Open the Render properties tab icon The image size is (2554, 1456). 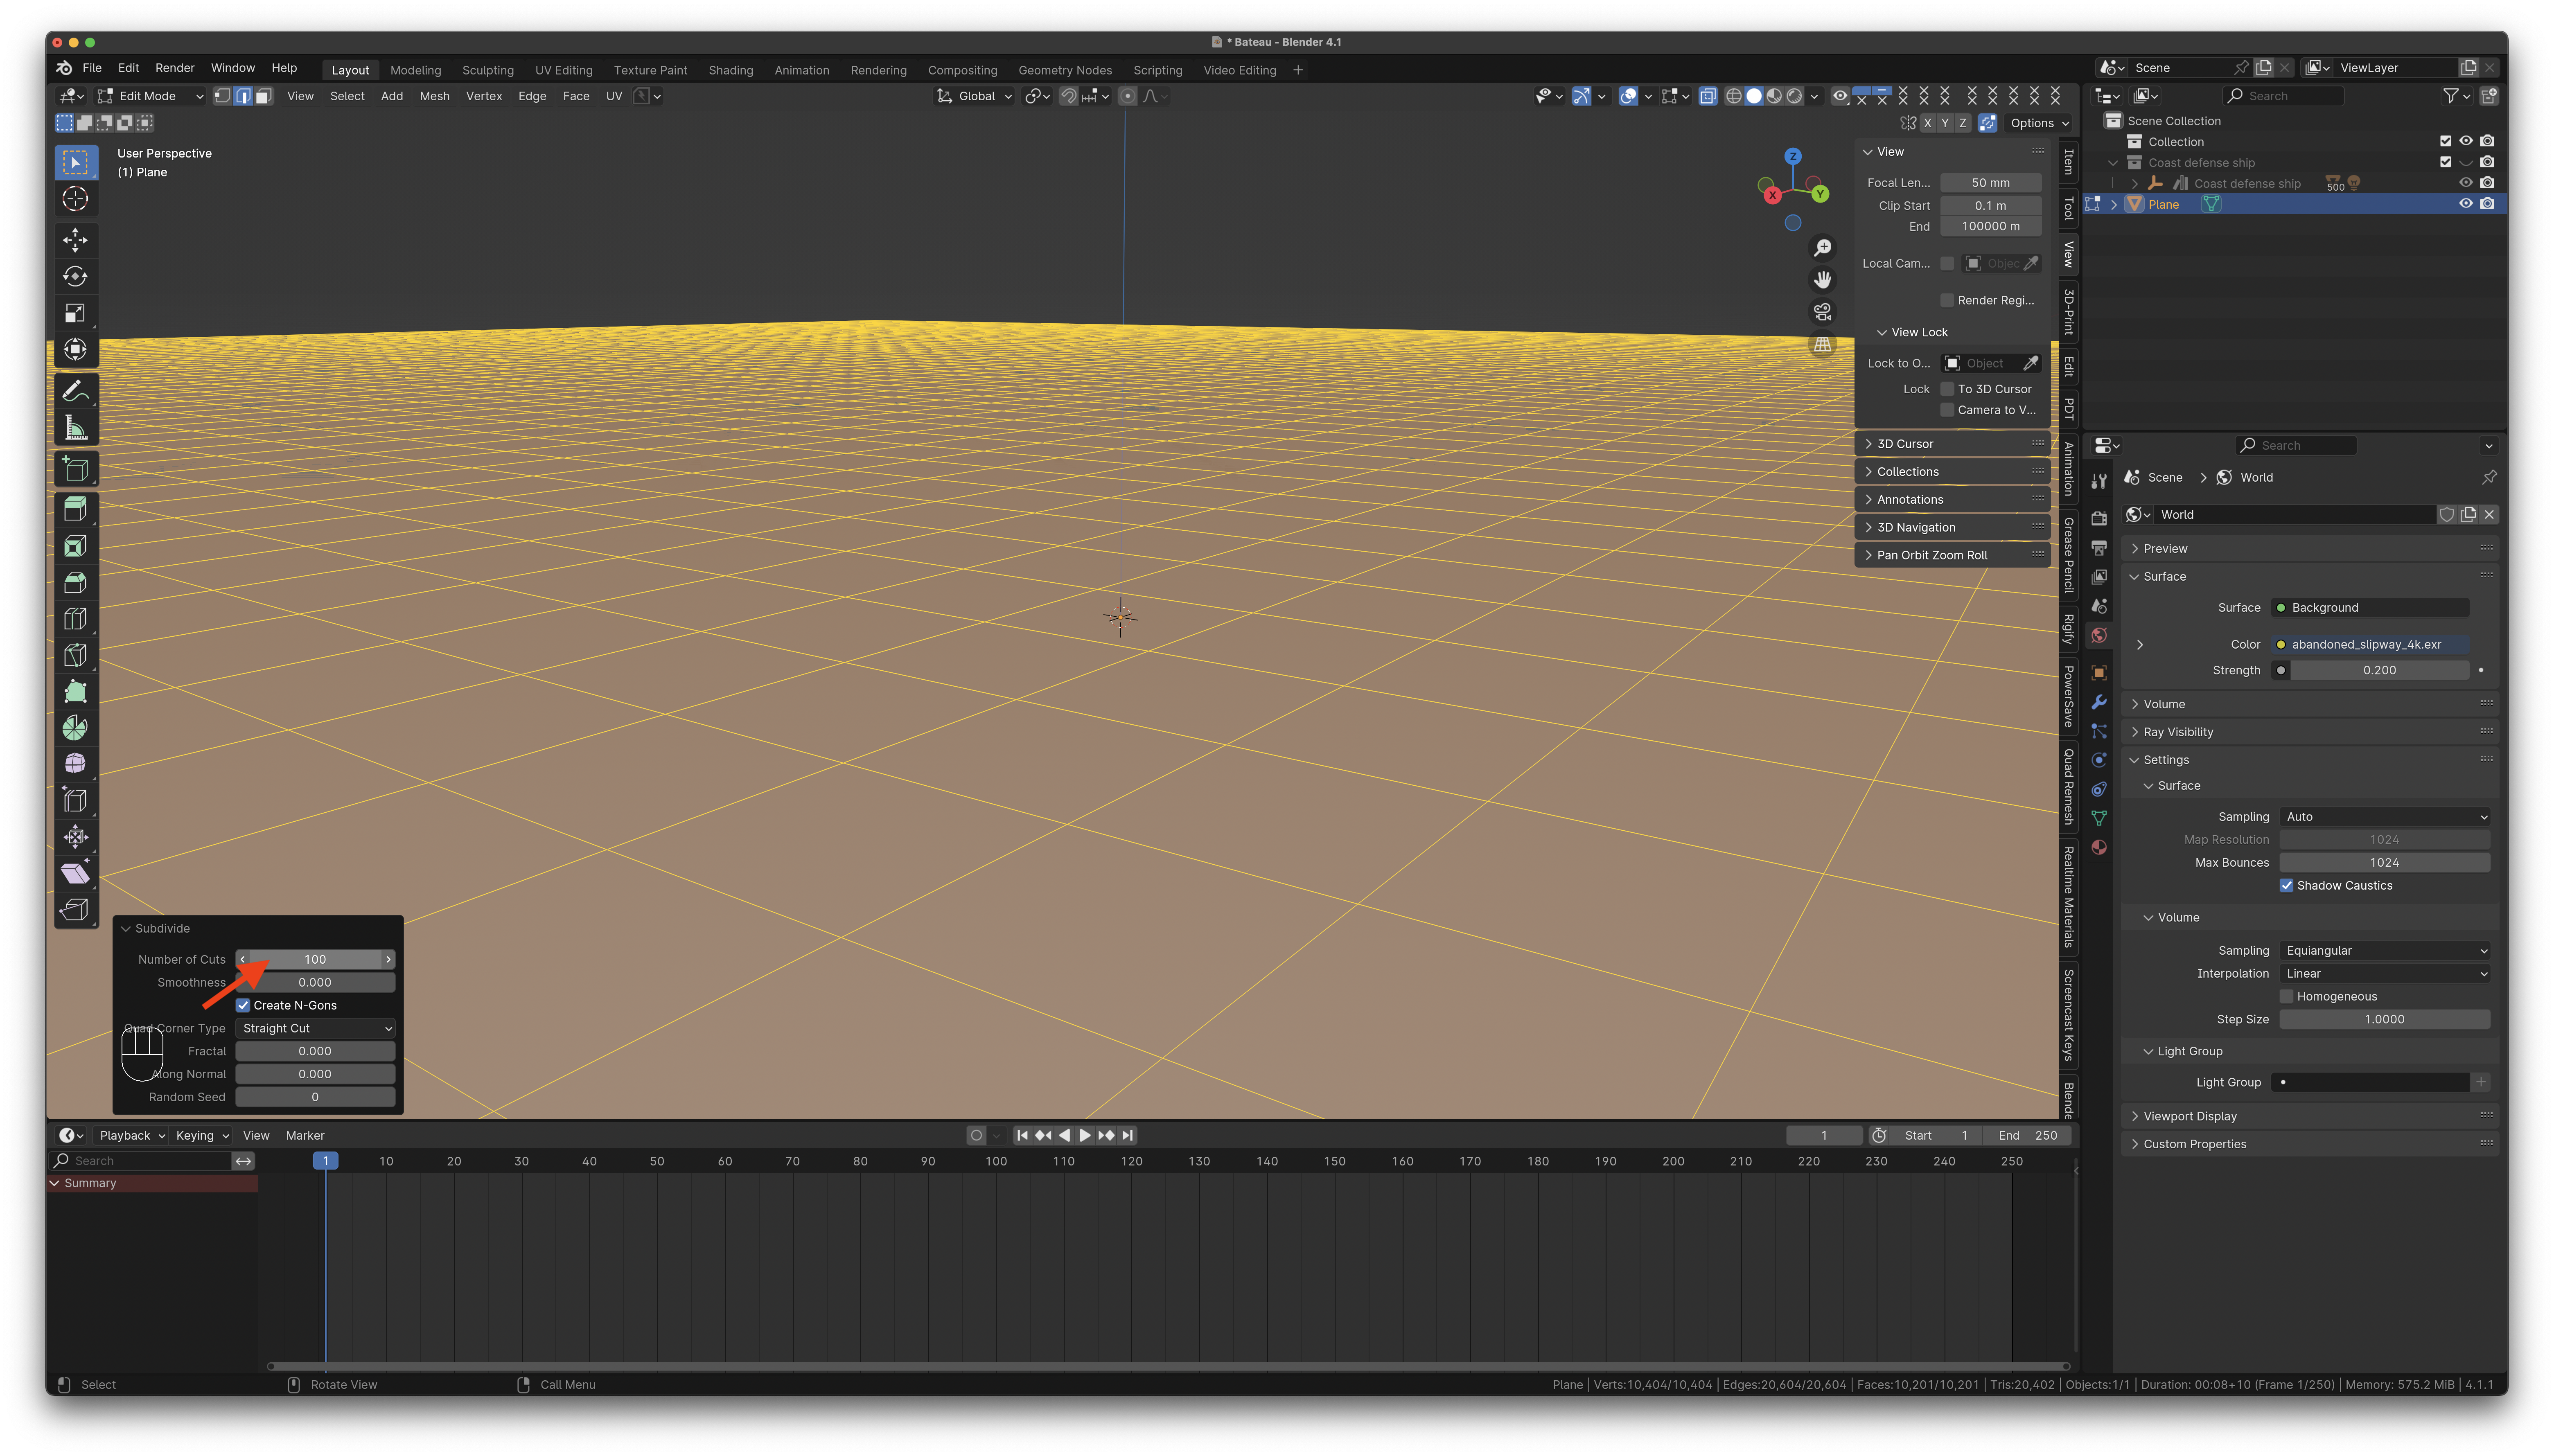(2099, 518)
